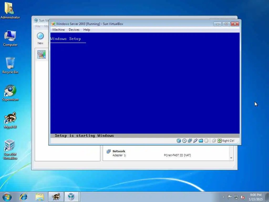Open the Administrator folder on desktop
Screen dimensions: 269x202
(x=10, y=10)
